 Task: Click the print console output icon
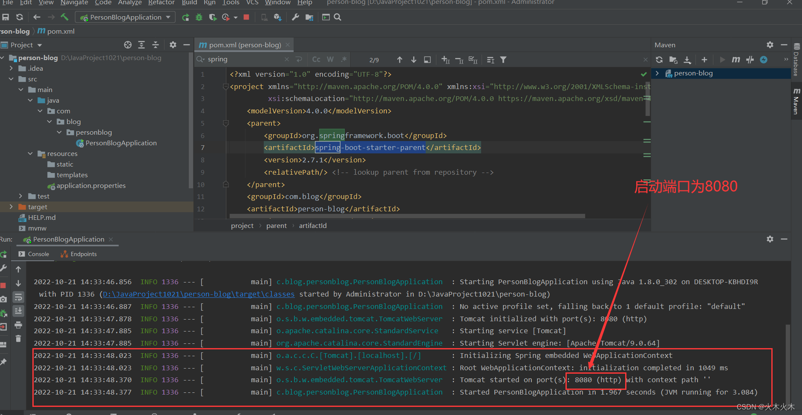pyautogui.click(x=18, y=325)
